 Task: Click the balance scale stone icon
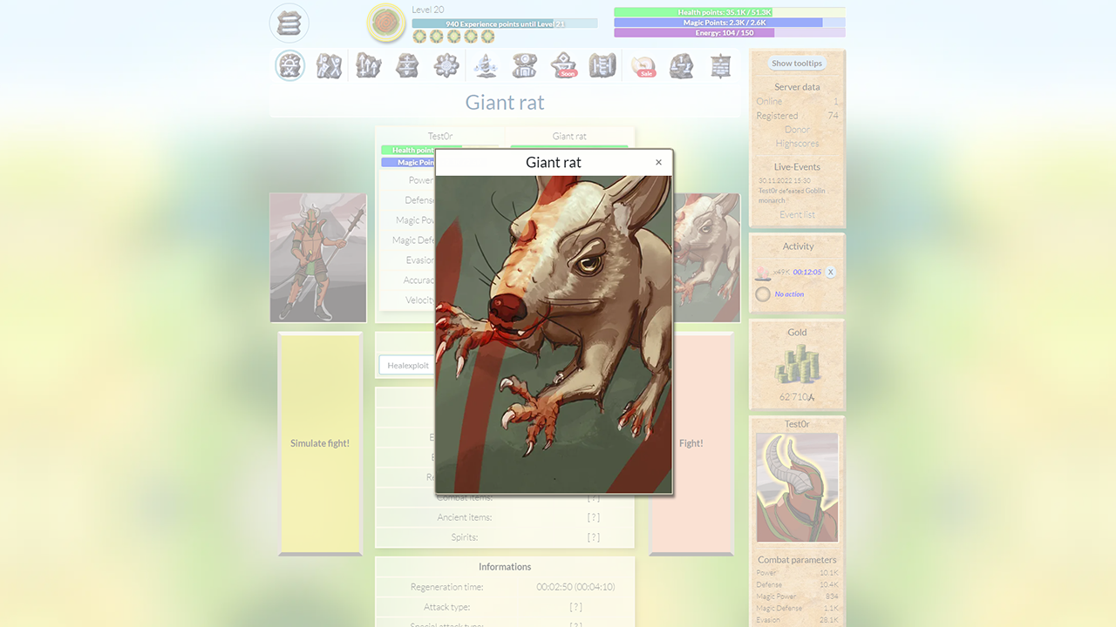[681, 66]
